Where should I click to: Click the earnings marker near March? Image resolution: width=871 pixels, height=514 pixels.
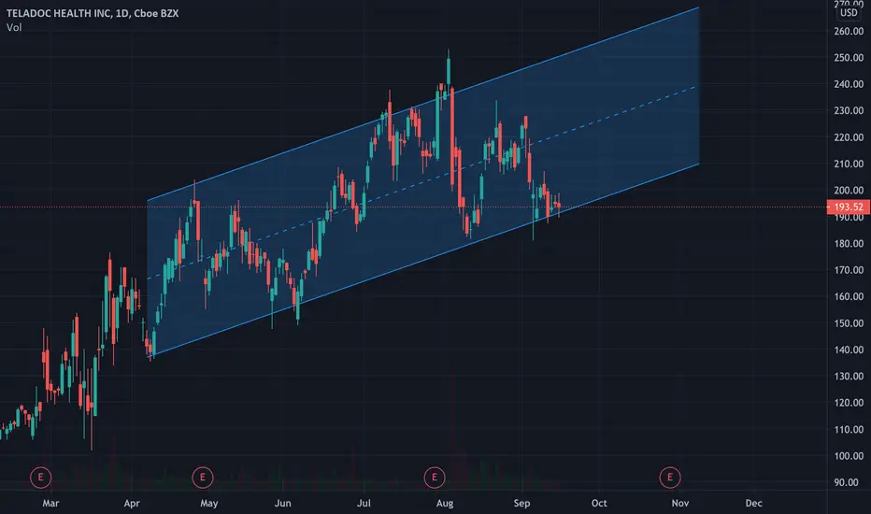[x=40, y=478]
